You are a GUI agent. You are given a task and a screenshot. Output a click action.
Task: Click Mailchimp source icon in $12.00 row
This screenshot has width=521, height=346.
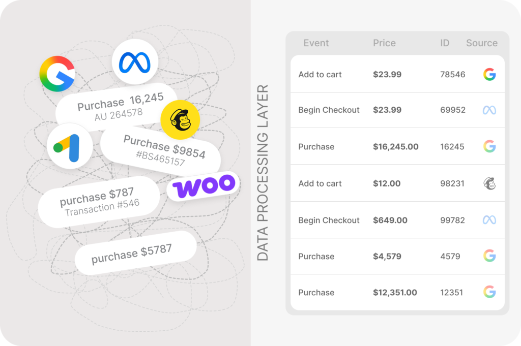pos(489,184)
